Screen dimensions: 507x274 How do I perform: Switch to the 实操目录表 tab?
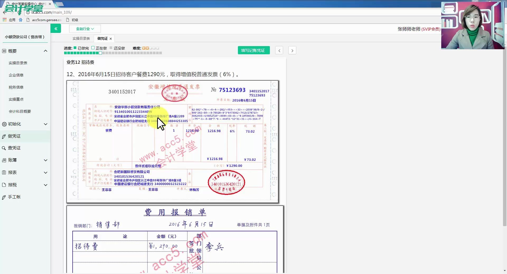(81, 38)
